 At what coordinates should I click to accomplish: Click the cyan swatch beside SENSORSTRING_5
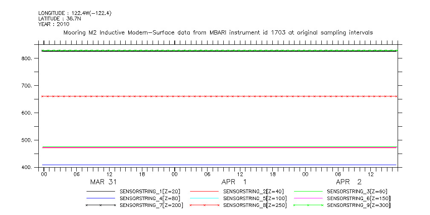[x=204, y=198]
